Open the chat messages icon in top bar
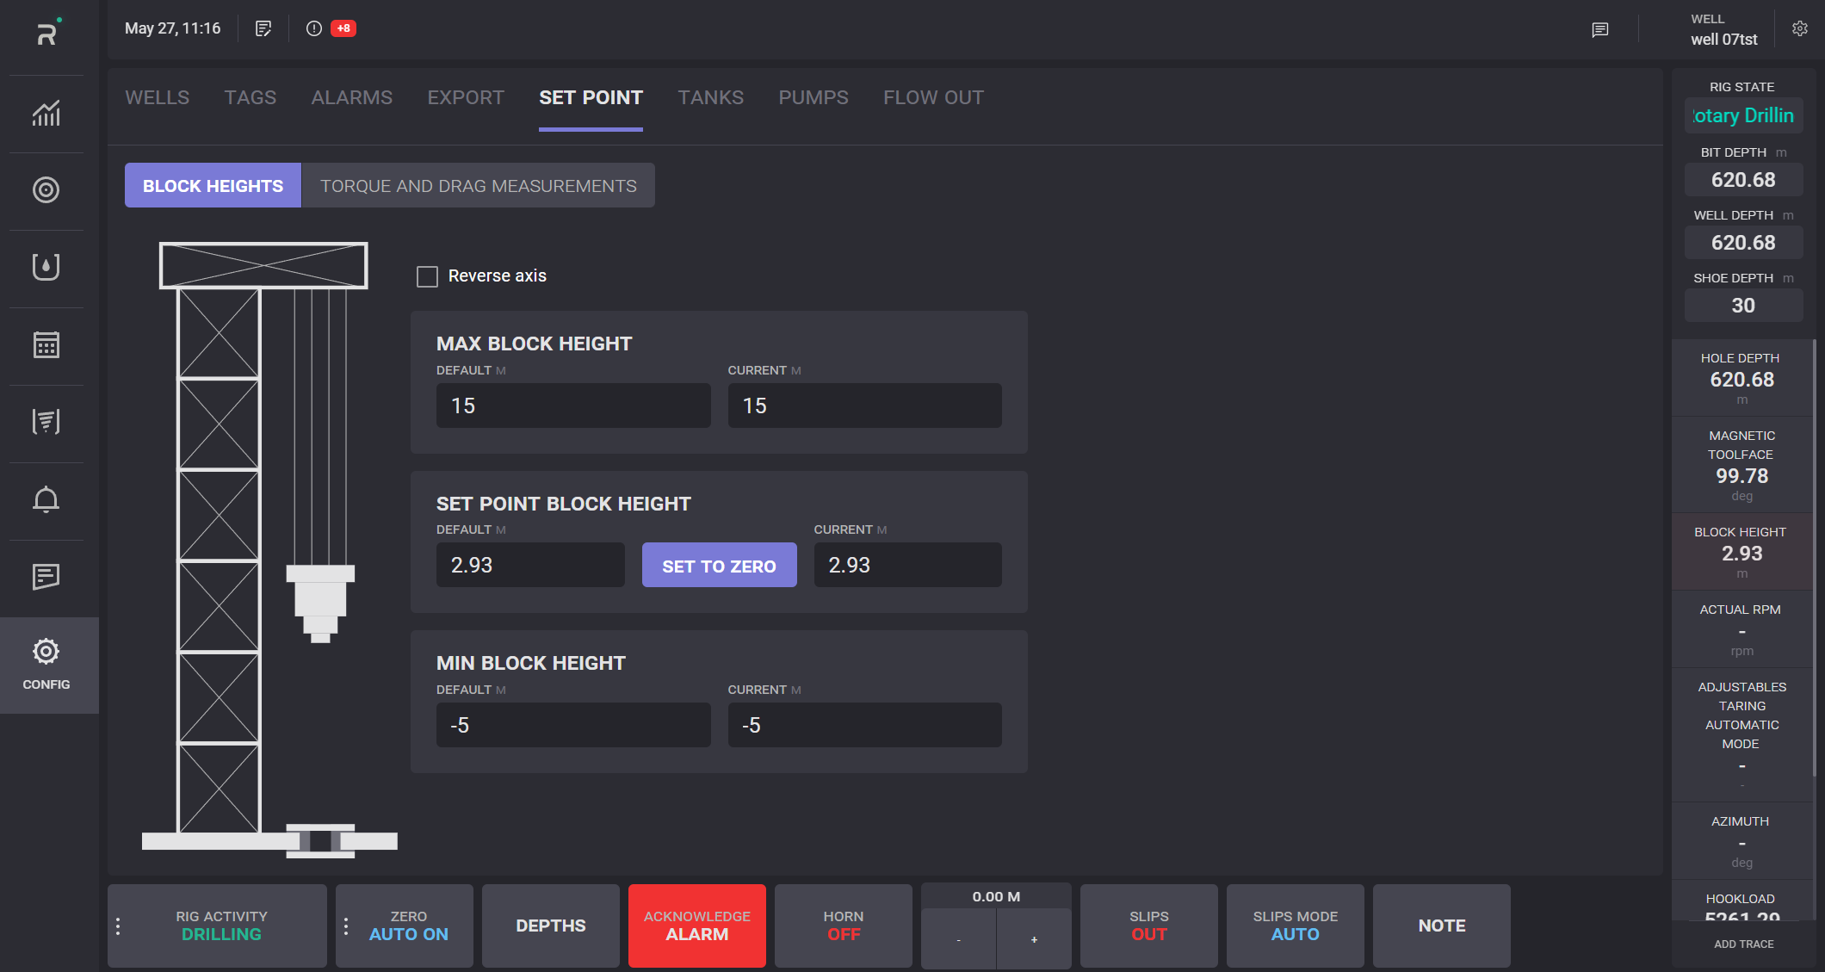The height and width of the screenshot is (972, 1825). coord(1599,30)
